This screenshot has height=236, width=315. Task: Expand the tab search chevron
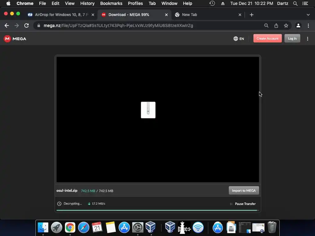click(308, 15)
